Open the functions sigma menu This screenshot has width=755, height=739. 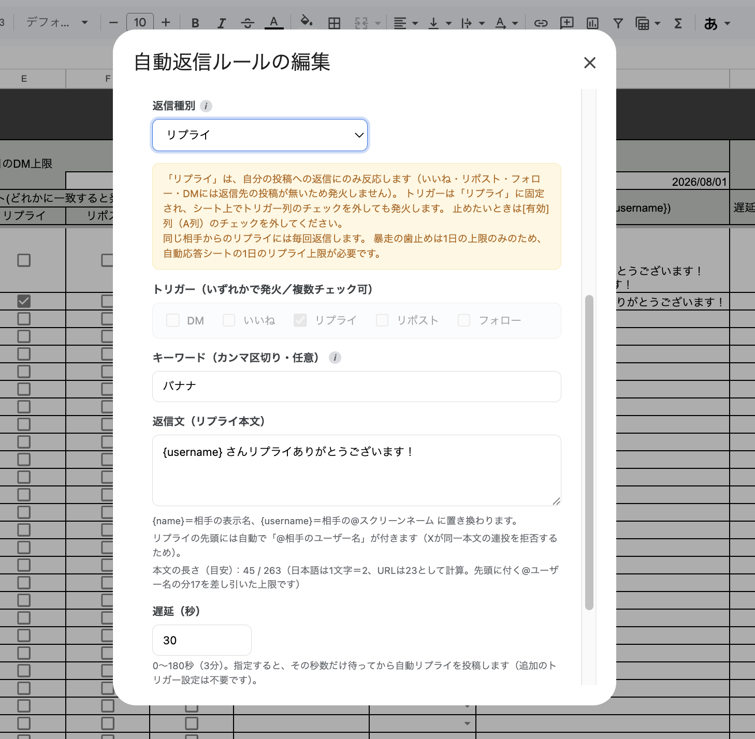point(678,23)
